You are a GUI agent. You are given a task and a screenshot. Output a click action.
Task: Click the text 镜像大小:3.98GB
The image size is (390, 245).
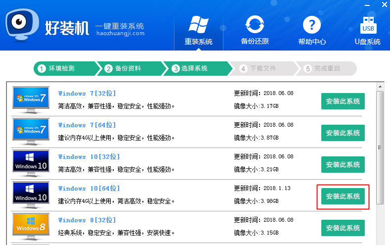point(256,201)
